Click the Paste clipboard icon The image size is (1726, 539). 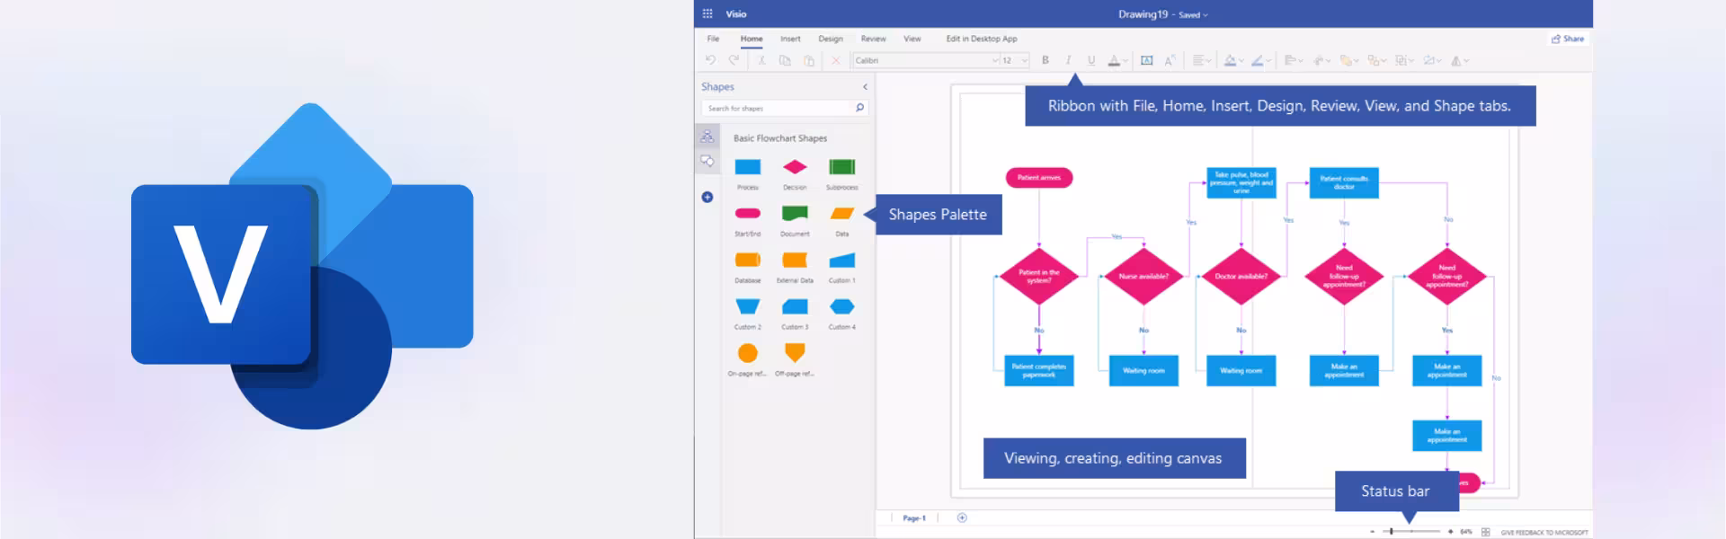click(809, 60)
